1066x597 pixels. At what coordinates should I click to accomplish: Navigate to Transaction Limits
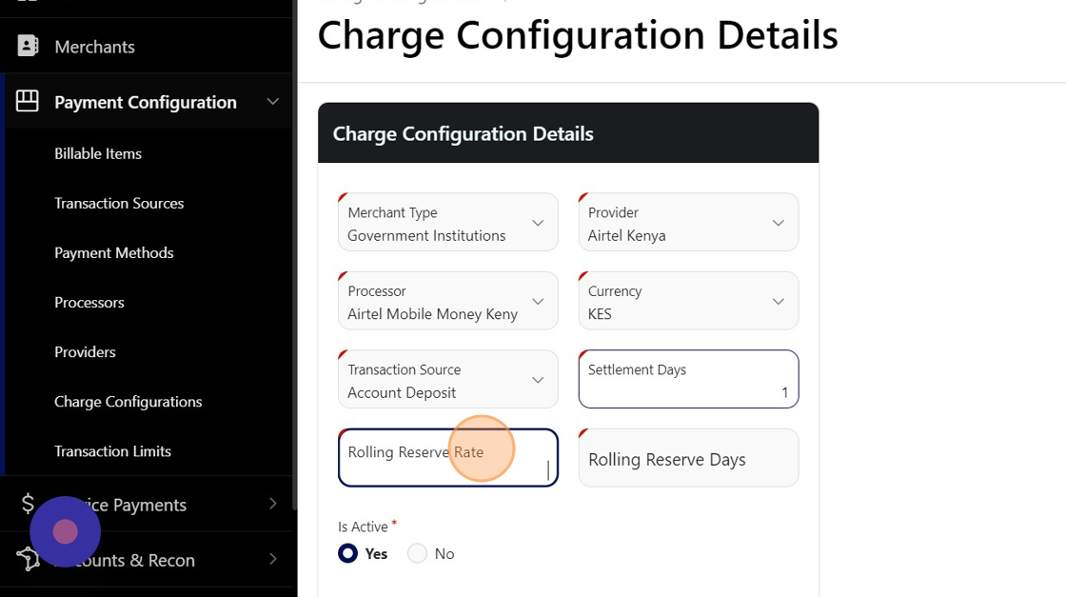click(112, 450)
